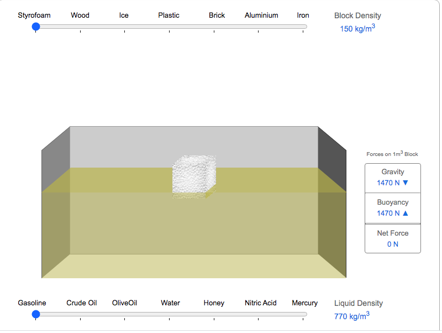
Task: Select the Wood material label
Action: 80,15
